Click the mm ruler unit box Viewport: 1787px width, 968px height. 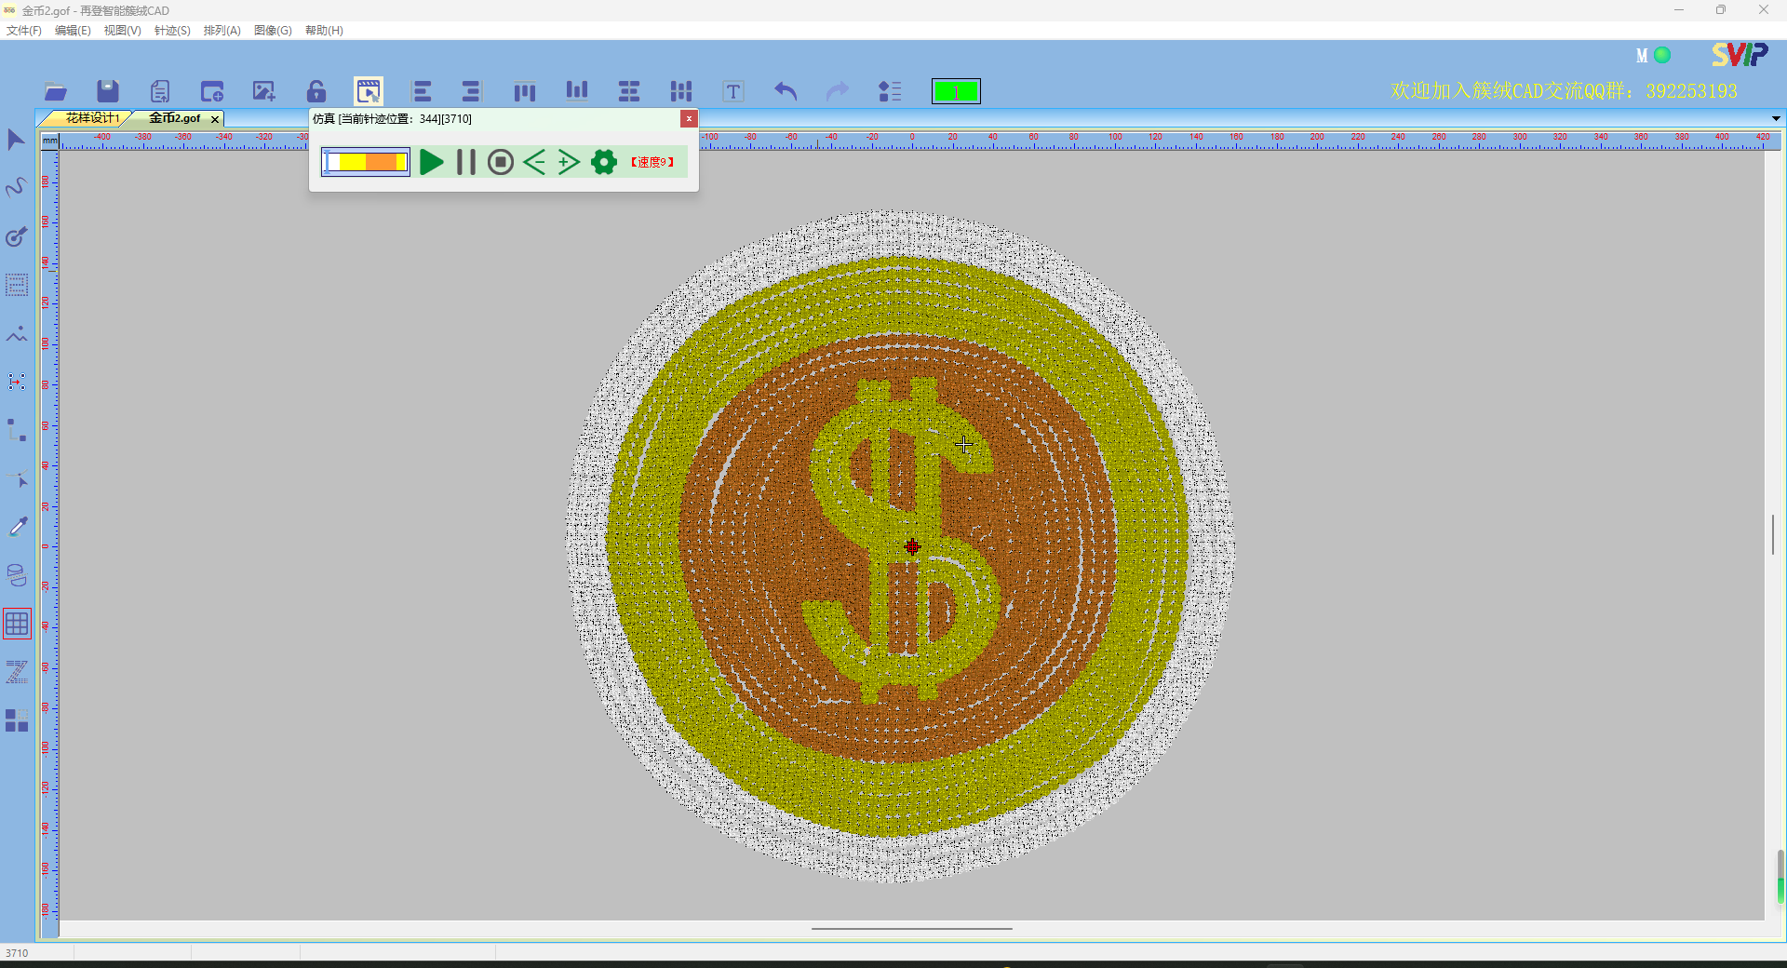(x=50, y=141)
